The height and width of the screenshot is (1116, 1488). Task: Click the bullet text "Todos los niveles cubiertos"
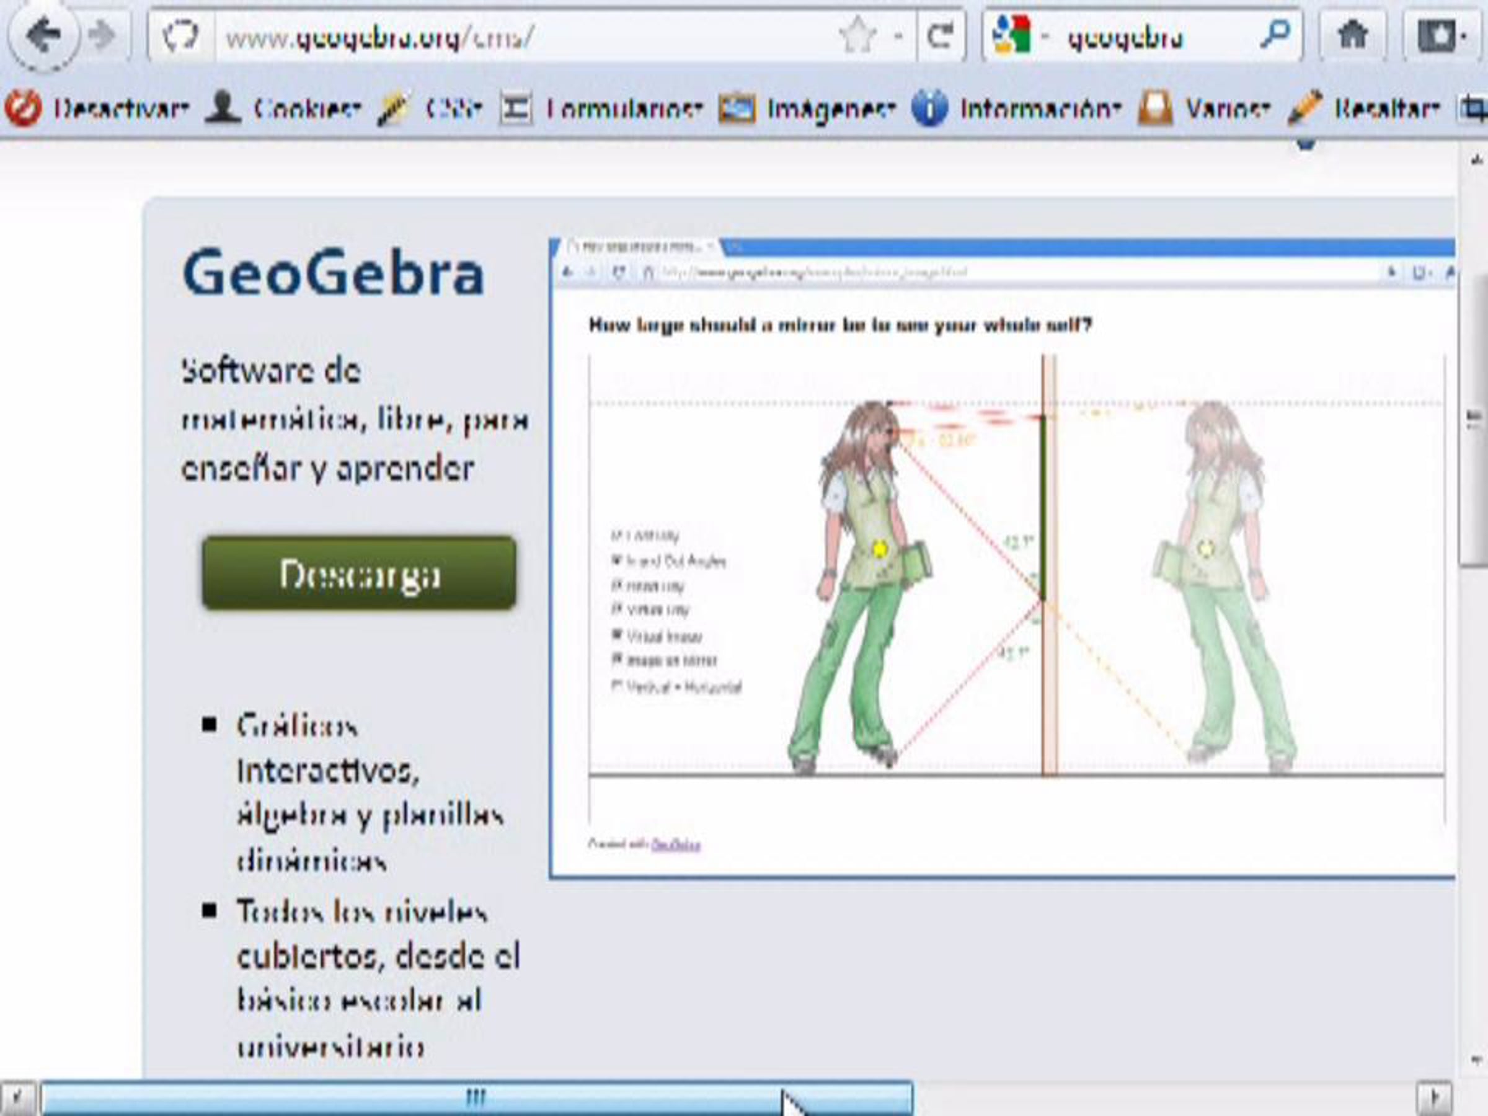[x=378, y=978]
